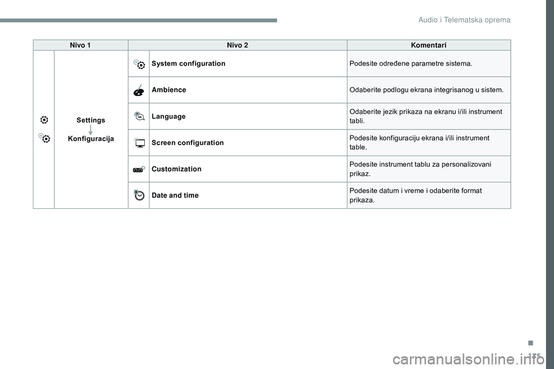Image resolution: width=554 pixels, height=369 pixels.
Task: Click the Settings label in Nivo 1
Action: [91, 120]
